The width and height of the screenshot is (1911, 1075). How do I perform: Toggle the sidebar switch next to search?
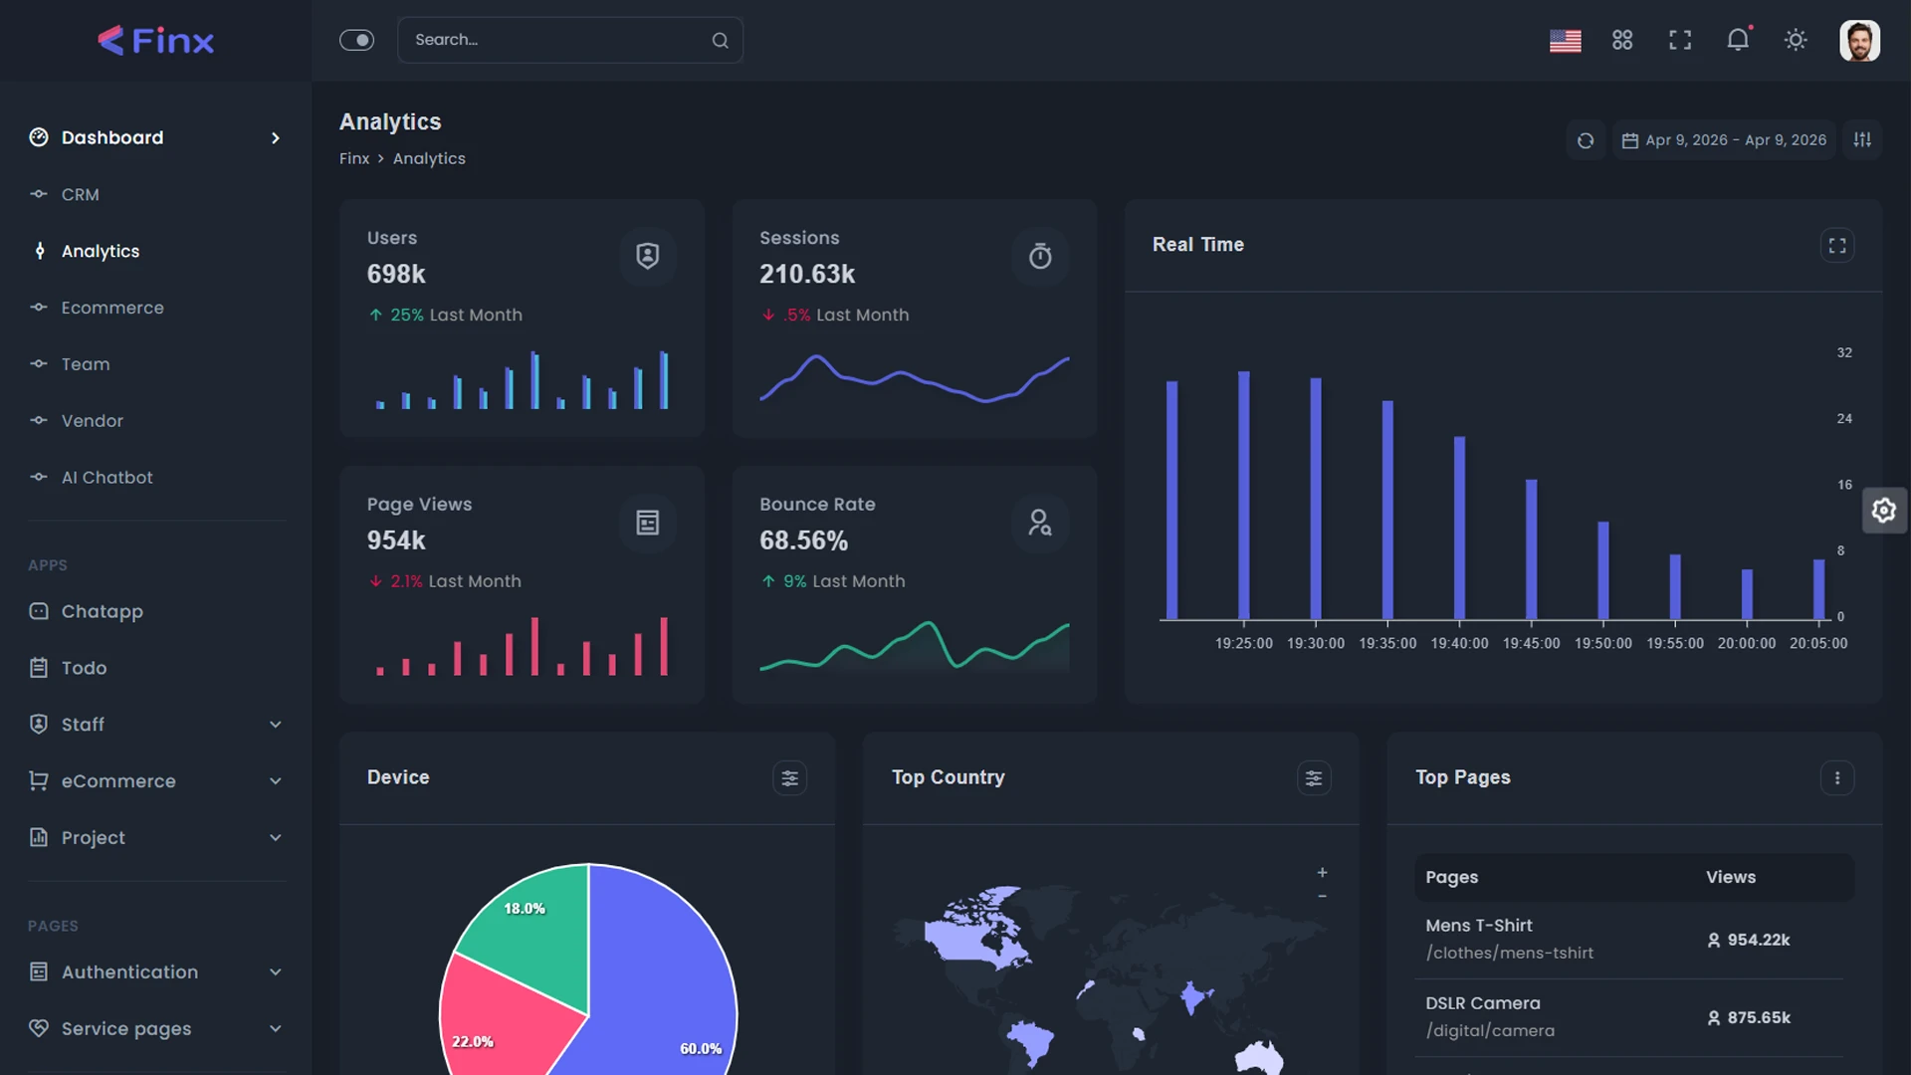coord(356,40)
